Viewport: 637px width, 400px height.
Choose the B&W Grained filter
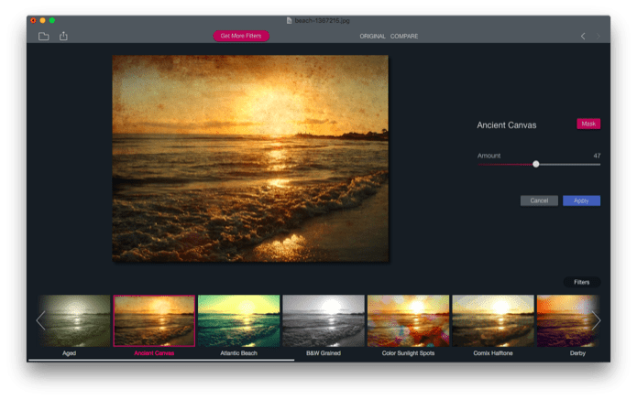324,321
